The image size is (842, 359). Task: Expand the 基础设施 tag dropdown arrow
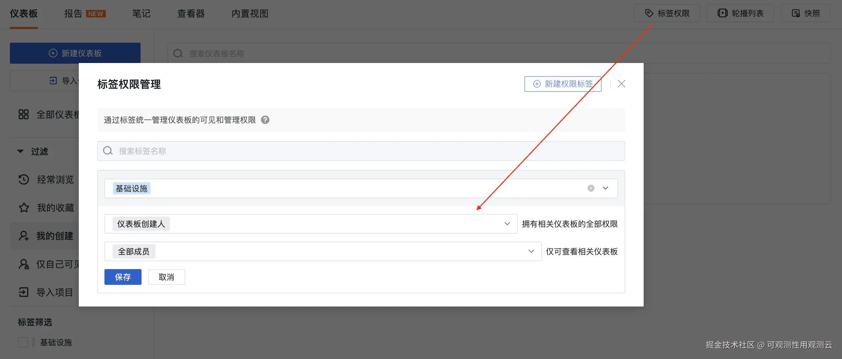(605, 188)
